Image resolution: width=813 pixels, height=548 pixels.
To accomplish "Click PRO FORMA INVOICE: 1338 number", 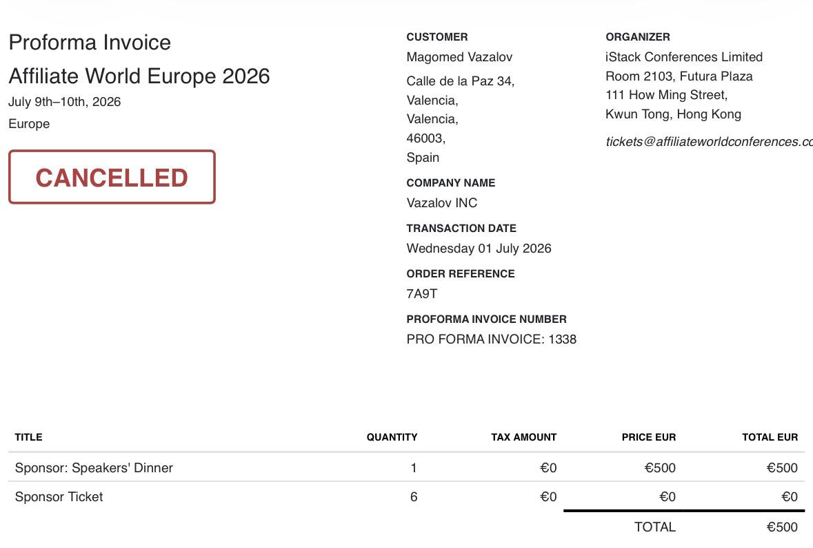I will (x=492, y=339).
